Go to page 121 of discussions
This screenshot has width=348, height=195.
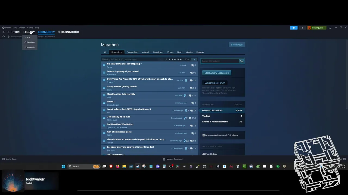[187, 59]
